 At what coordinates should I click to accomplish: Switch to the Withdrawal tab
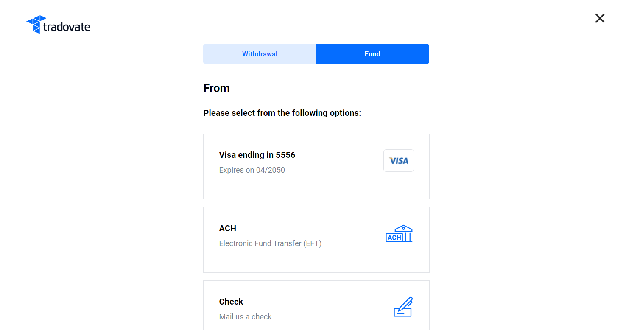tap(260, 54)
